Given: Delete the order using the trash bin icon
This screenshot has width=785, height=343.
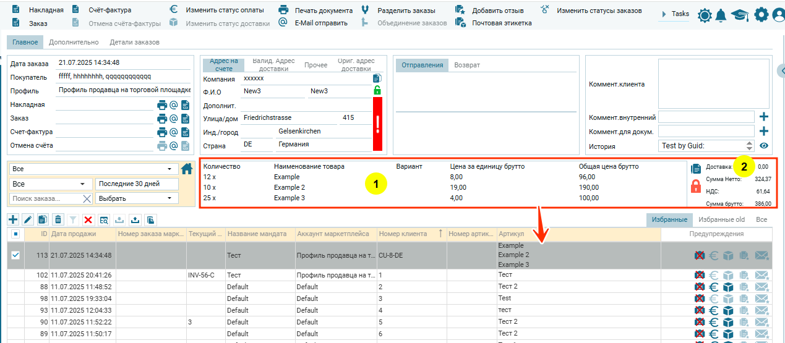Looking at the screenshot, I should (58, 219).
